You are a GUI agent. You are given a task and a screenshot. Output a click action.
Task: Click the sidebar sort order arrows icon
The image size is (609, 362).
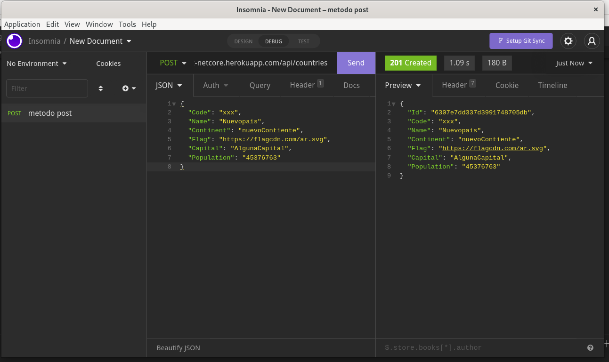[101, 88]
